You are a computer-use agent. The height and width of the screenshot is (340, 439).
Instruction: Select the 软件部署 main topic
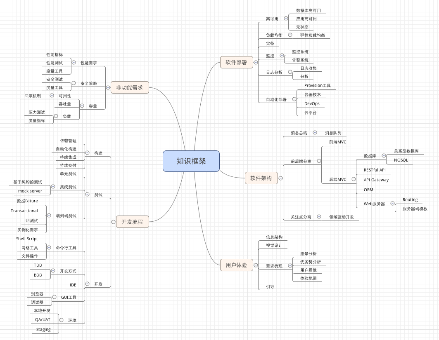(x=236, y=62)
